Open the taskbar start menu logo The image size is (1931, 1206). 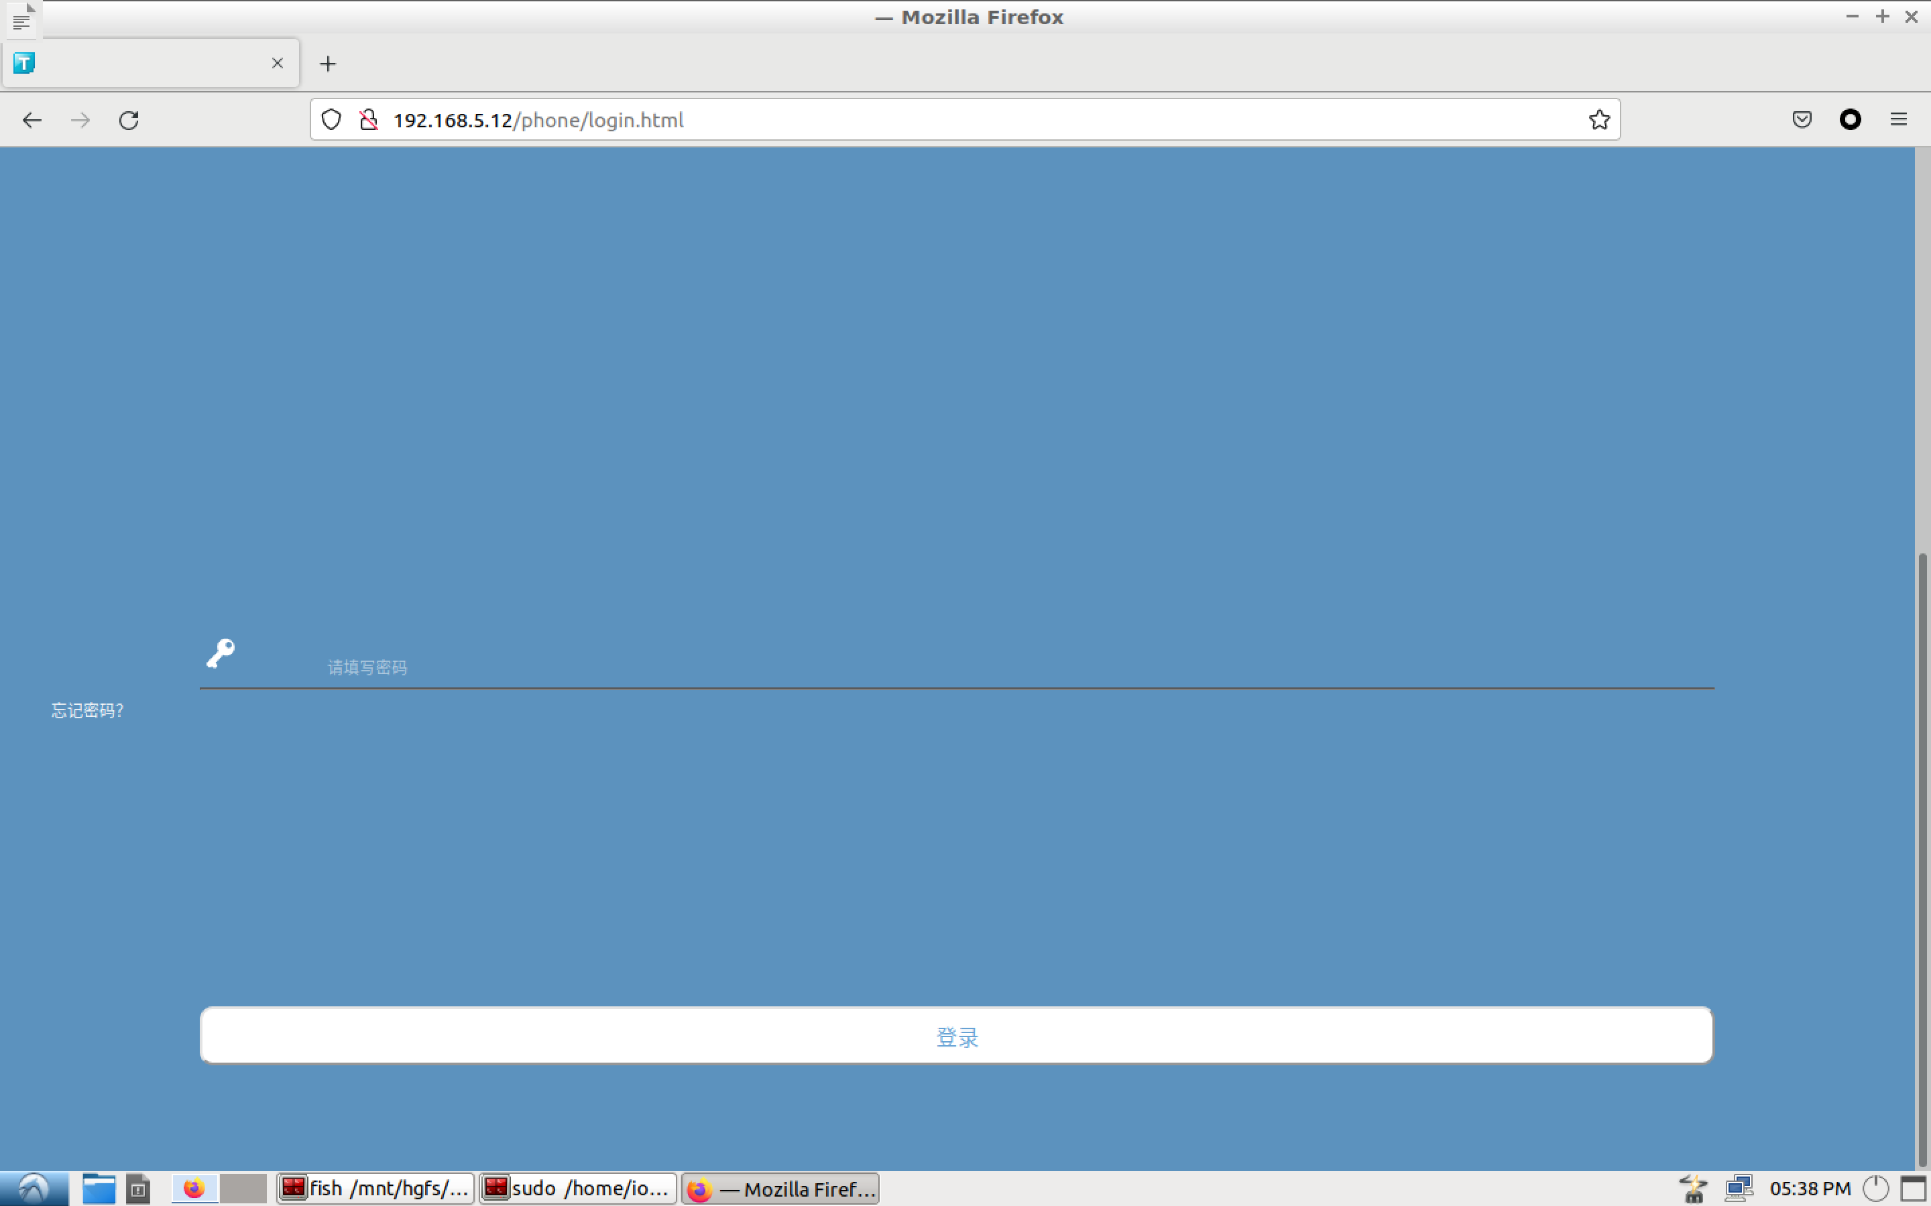tap(34, 1189)
